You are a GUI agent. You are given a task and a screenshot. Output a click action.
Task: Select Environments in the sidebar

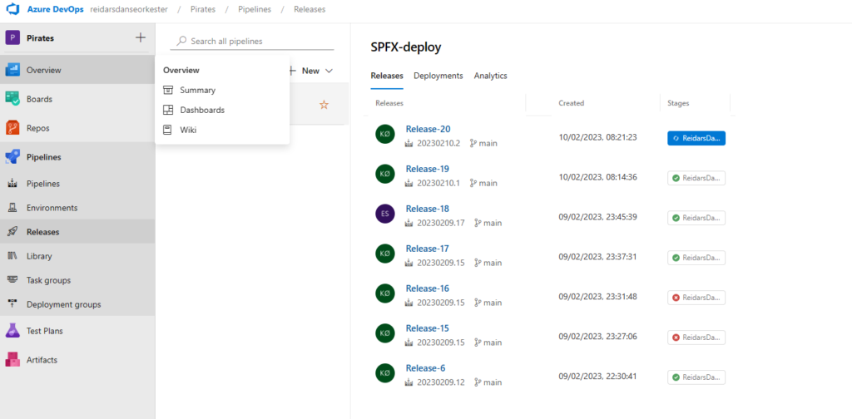tap(77, 208)
